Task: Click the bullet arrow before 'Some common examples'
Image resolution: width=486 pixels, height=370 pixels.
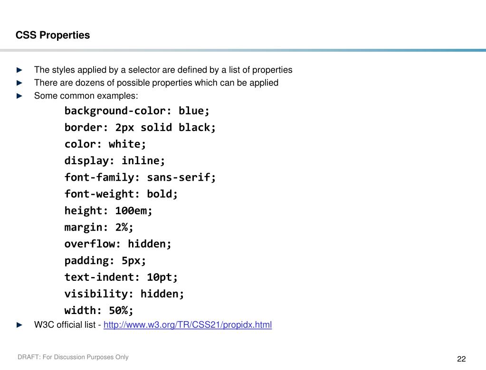Action: (19, 96)
